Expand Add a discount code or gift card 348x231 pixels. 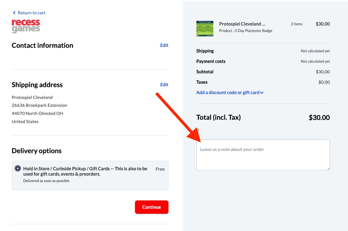tap(228, 92)
